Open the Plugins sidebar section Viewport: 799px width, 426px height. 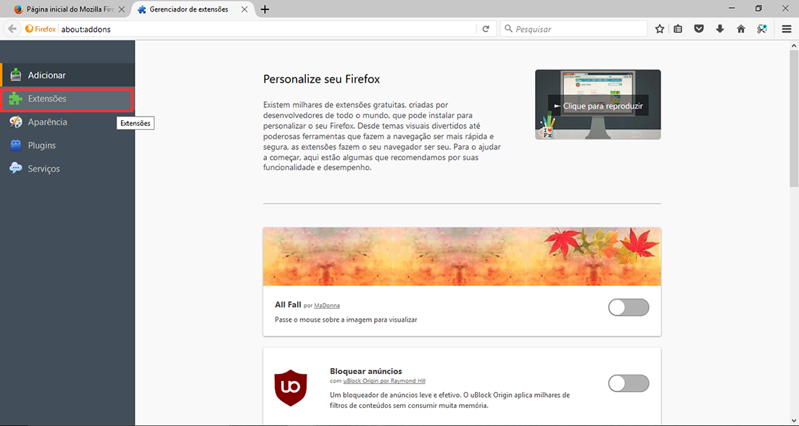pyautogui.click(x=67, y=146)
